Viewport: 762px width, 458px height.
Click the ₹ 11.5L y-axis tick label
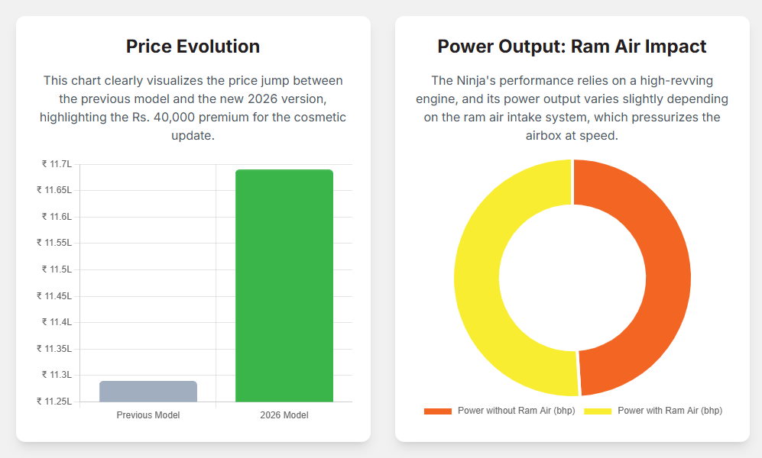point(57,269)
